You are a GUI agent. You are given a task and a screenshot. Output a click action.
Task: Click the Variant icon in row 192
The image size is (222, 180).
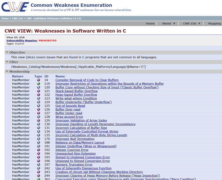[39, 150]
